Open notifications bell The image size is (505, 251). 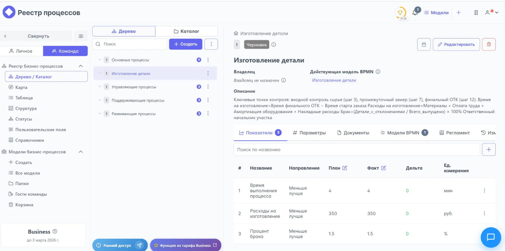pos(415,12)
